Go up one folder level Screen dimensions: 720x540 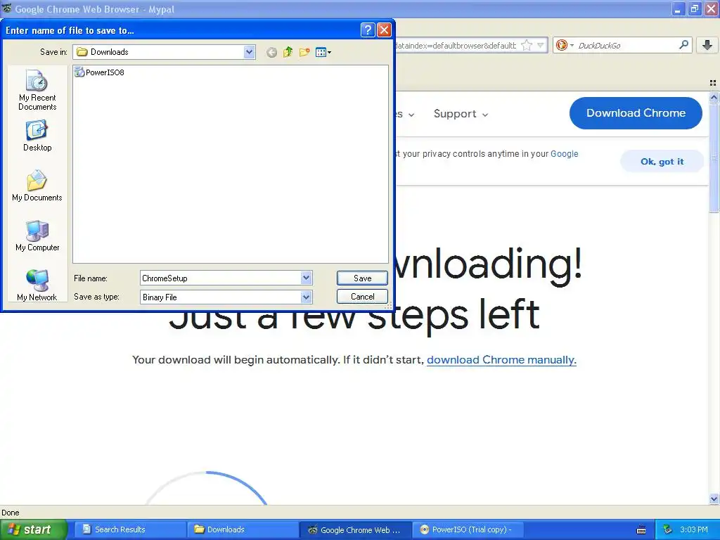288,52
